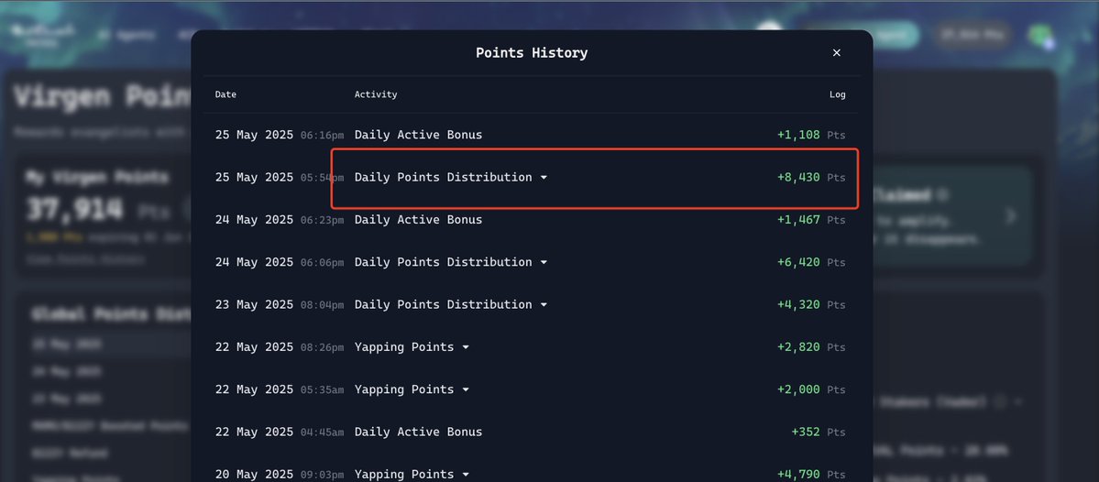Click the Log column header

pyautogui.click(x=838, y=93)
